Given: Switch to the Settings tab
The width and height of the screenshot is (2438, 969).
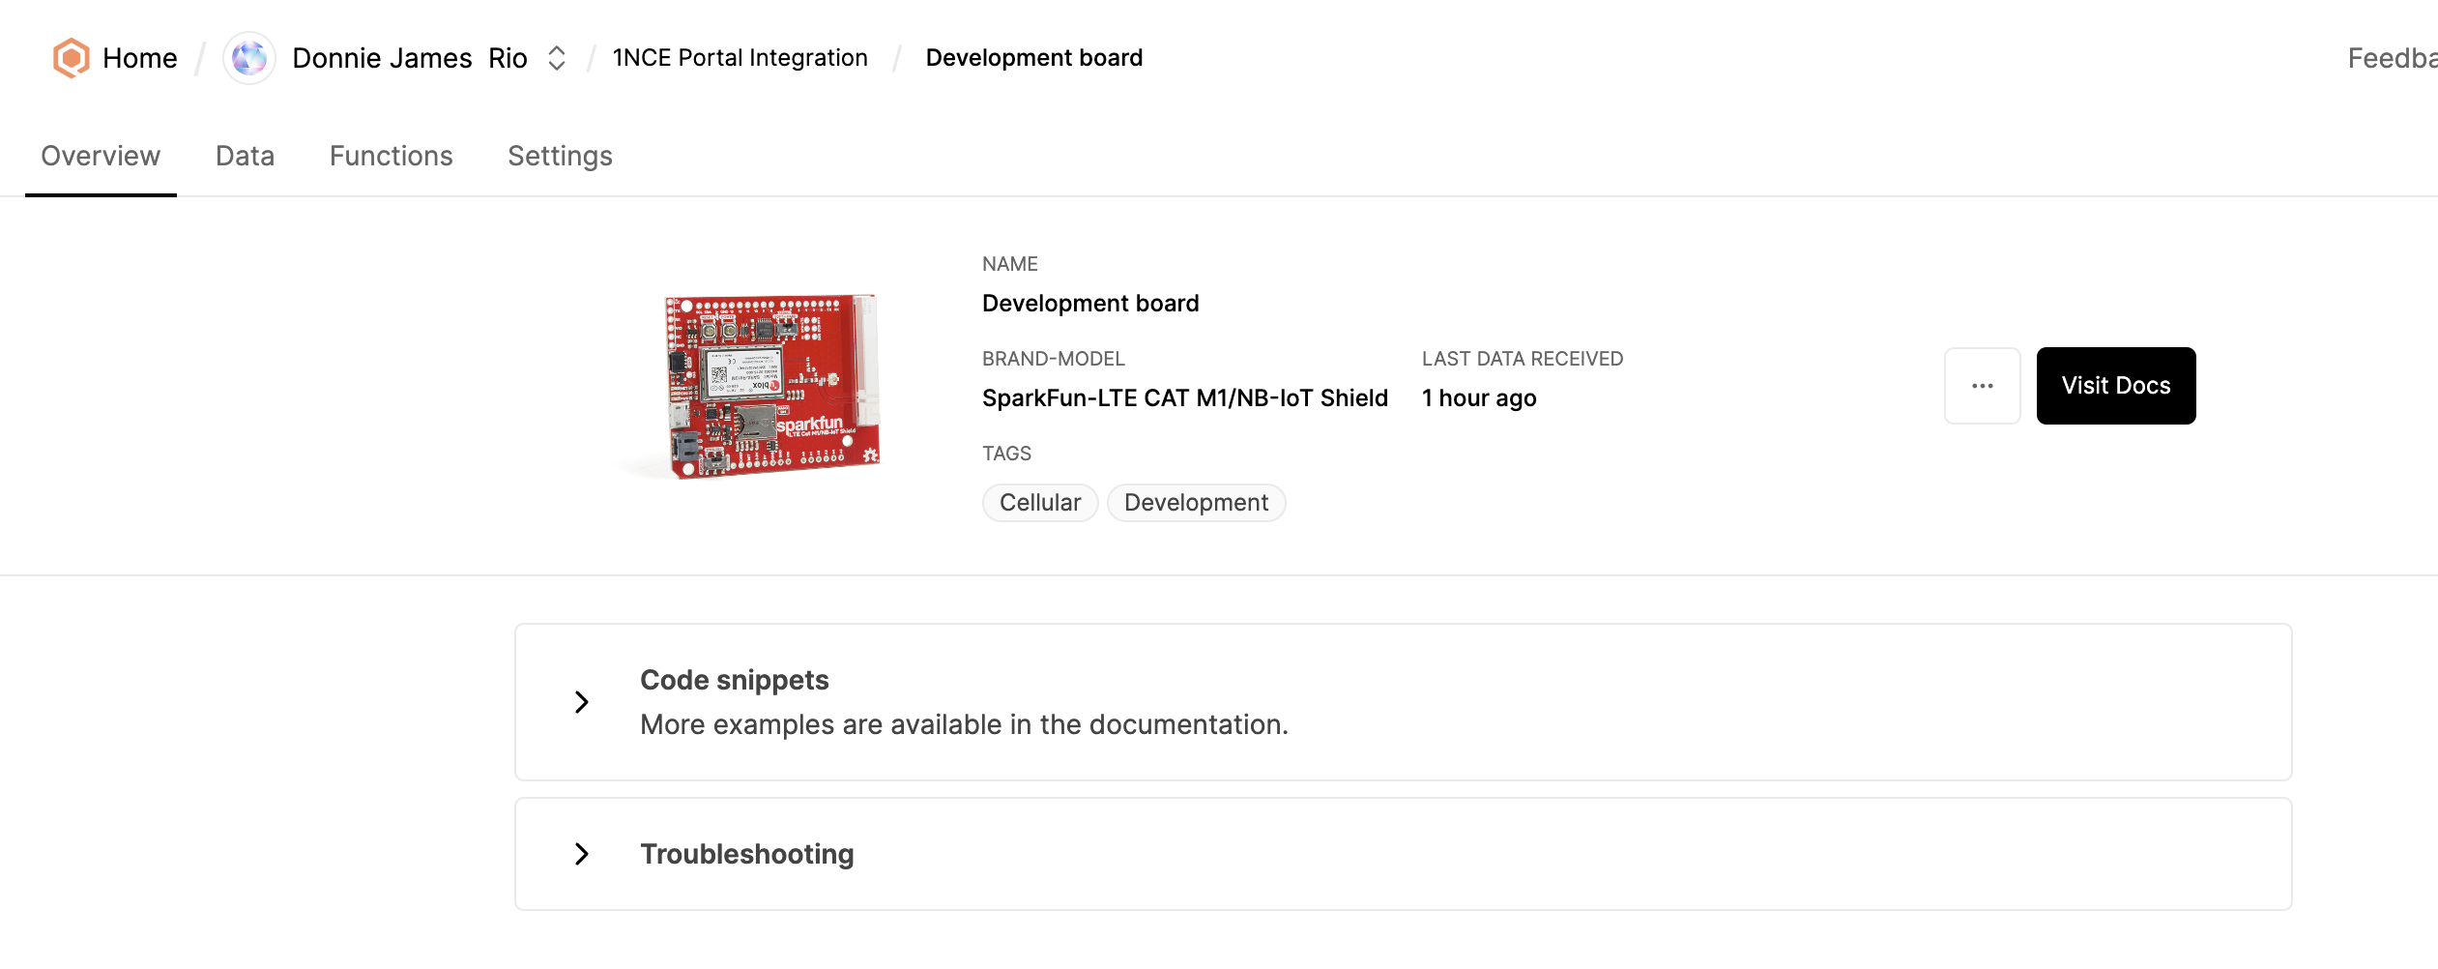Looking at the screenshot, I should click(561, 156).
